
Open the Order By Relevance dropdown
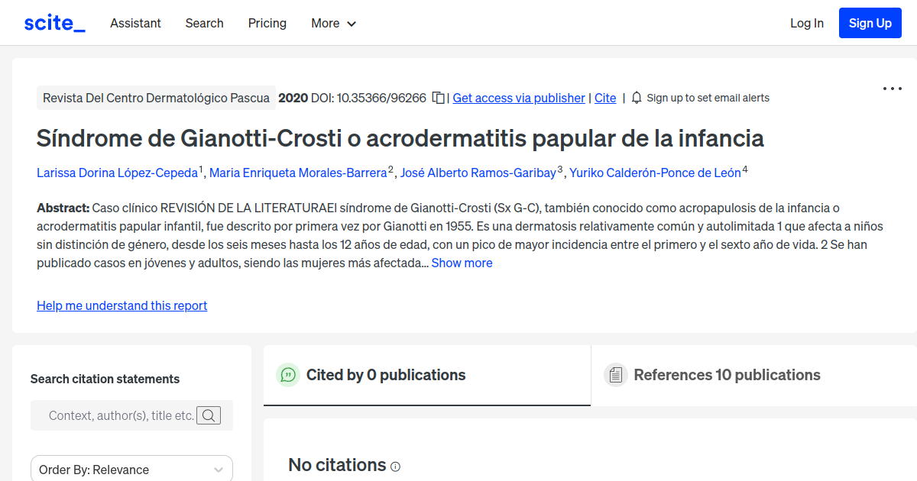tap(131, 468)
